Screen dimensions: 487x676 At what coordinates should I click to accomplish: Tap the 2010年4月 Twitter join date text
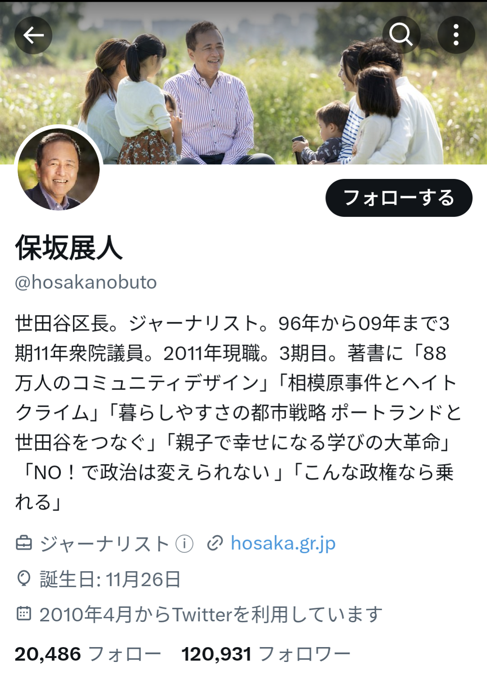211,614
